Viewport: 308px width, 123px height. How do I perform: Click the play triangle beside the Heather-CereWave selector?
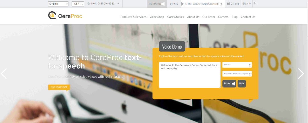pos(182,4)
